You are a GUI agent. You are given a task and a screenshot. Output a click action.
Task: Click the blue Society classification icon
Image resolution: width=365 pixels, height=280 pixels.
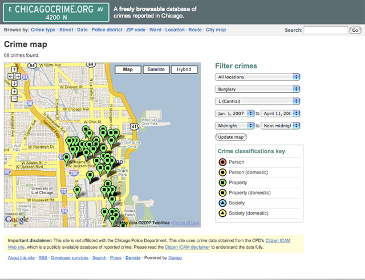click(x=222, y=203)
